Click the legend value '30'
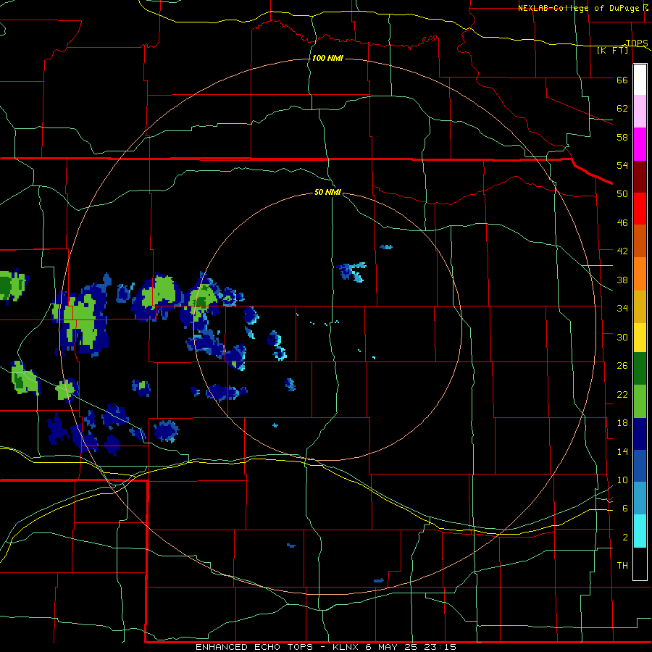The height and width of the screenshot is (652, 652). point(622,337)
